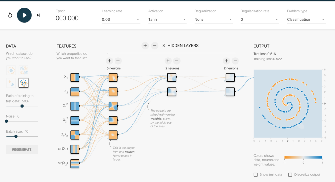Remove a neuron from the 5-neuron layer

click(118, 61)
